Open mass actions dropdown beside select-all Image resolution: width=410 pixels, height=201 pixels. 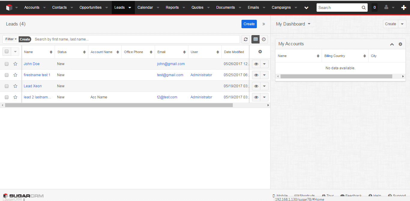tap(15, 52)
